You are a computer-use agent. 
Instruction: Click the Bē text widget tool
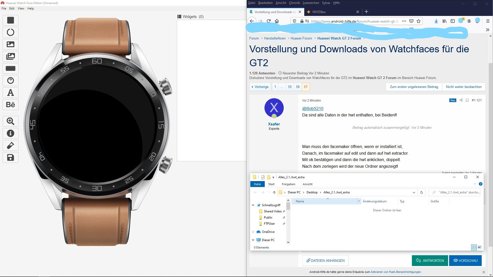tap(11, 105)
